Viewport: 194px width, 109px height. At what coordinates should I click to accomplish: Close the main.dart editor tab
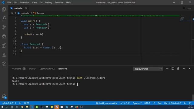[x=26, y=8]
